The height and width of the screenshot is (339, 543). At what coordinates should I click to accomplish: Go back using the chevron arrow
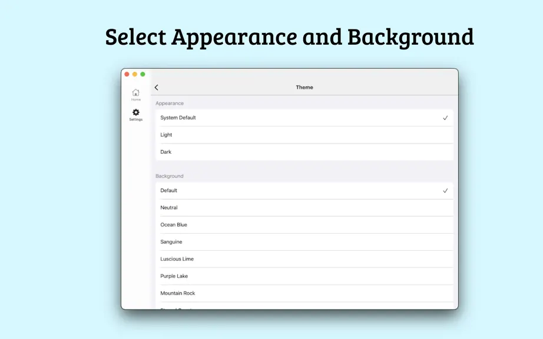[157, 88]
